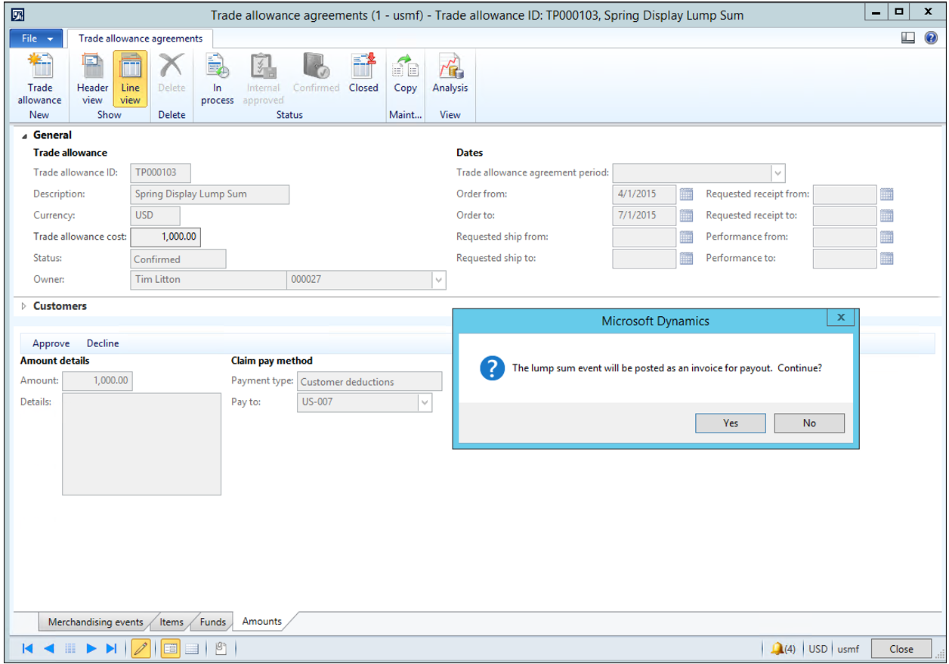Image resolution: width=949 pixels, height=664 pixels.
Task: Switch to the Merchandising events tab
Action: tap(95, 622)
